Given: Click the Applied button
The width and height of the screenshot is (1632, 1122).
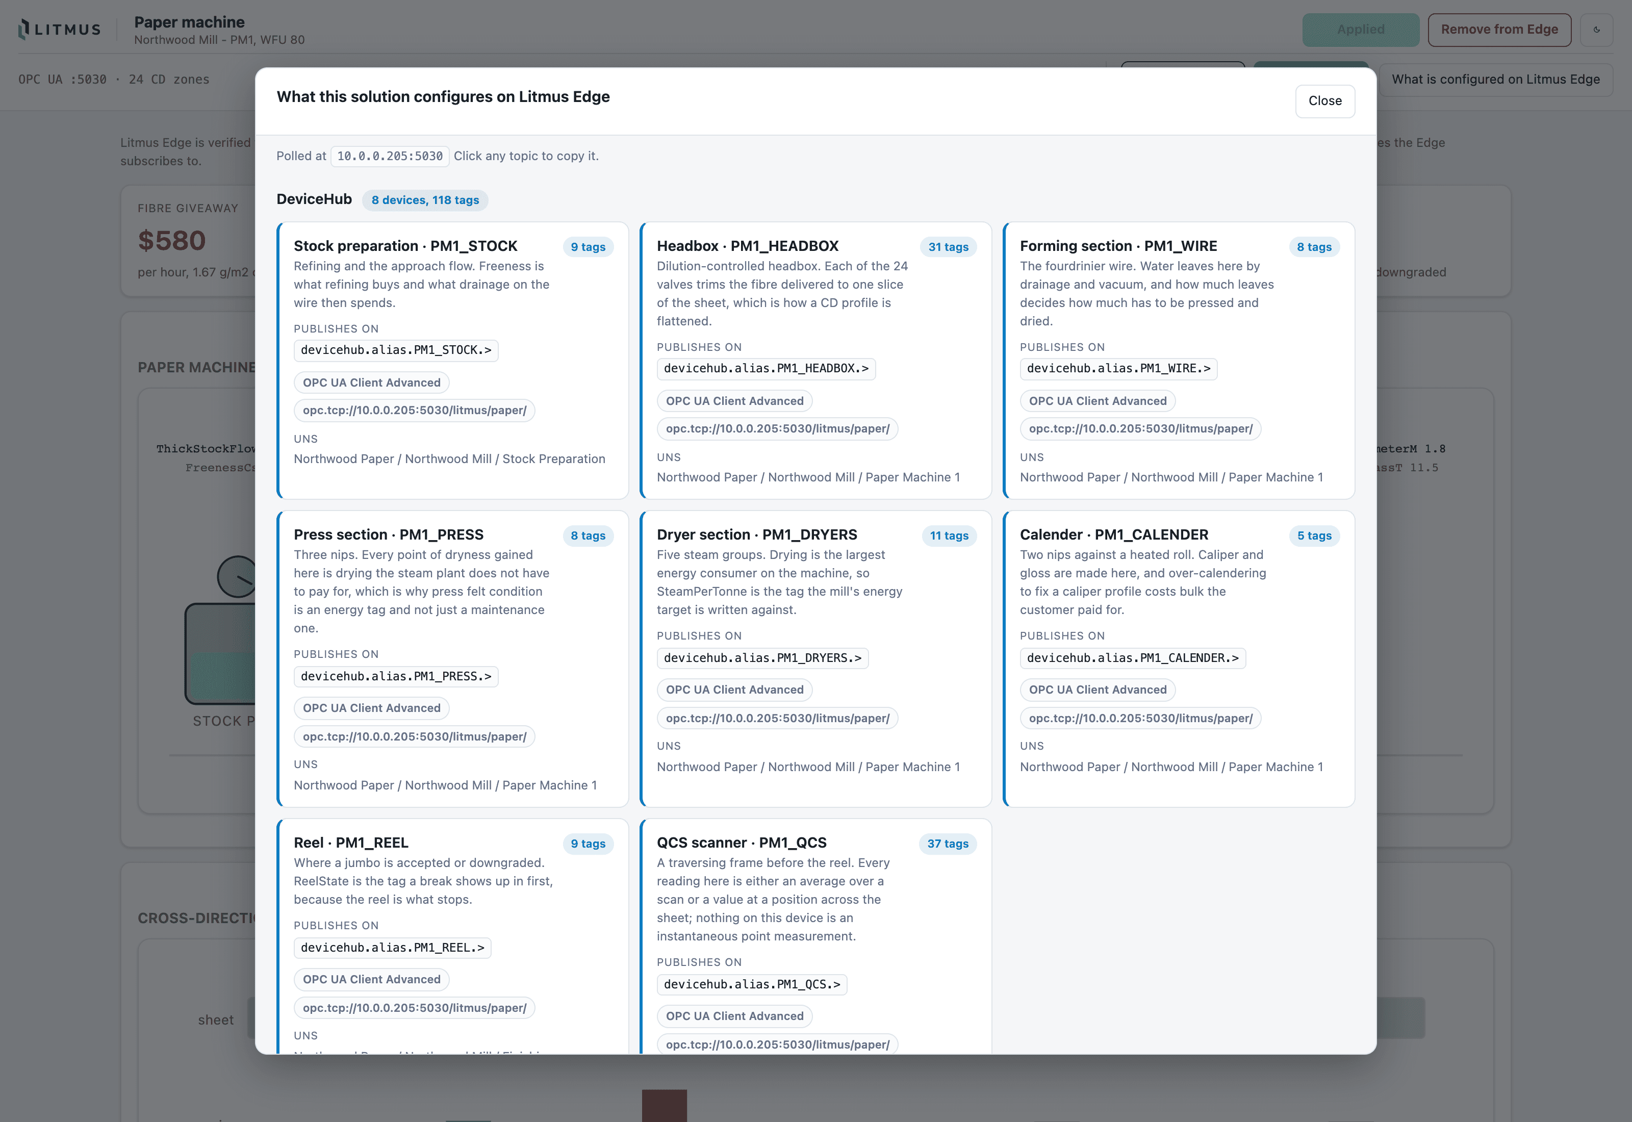Looking at the screenshot, I should coord(1361,30).
